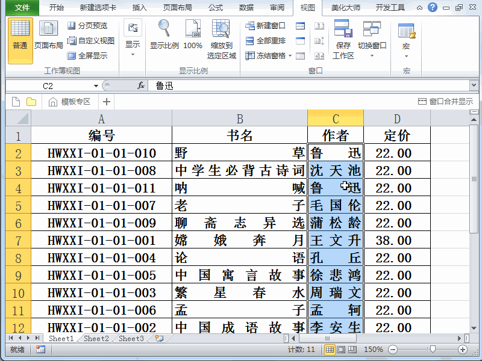Click zoom in plus button in status bar
Image resolution: width=482 pixels, height=361 pixels.
click(x=463, y=350)
